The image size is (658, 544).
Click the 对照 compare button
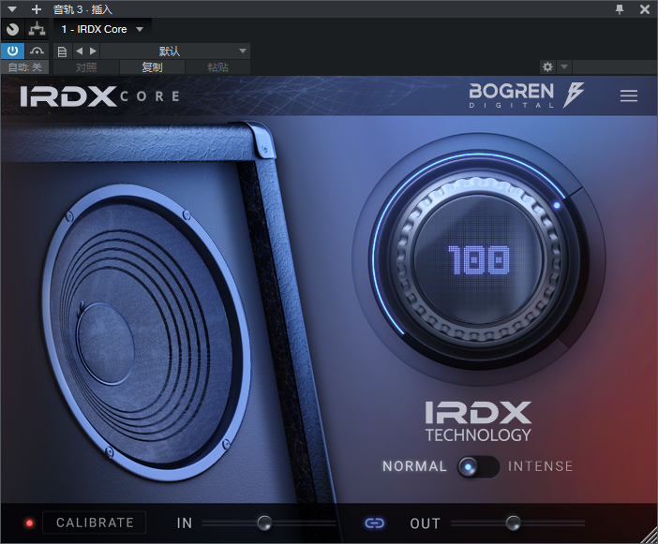pyautogui.click(x=86, y=67)
